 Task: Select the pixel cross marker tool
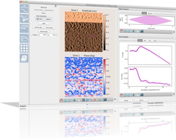83,100
